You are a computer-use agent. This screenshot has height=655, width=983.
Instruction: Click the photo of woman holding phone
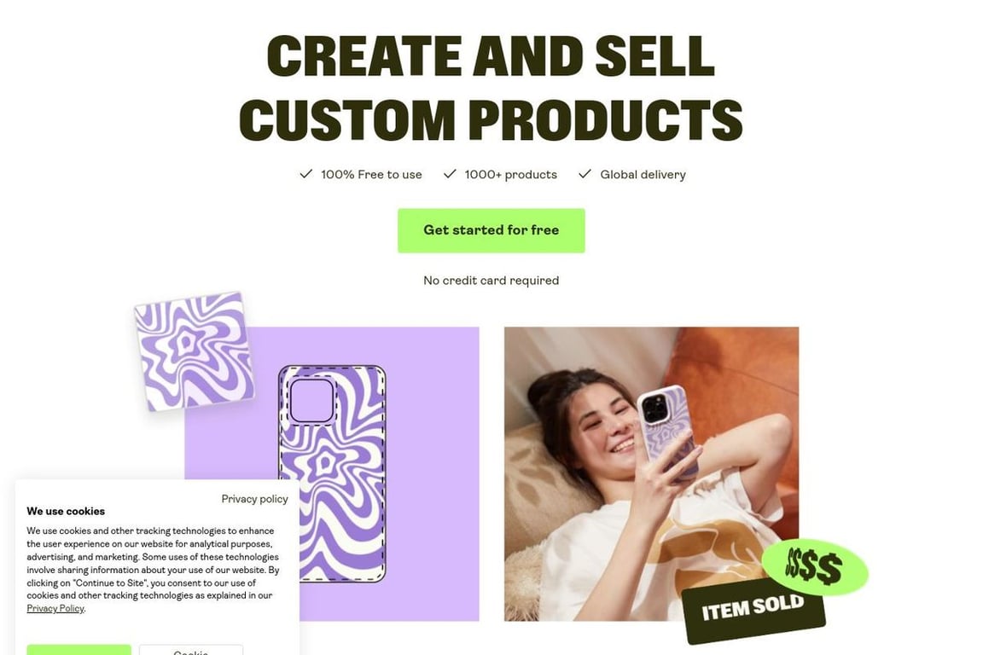point(651,474)
